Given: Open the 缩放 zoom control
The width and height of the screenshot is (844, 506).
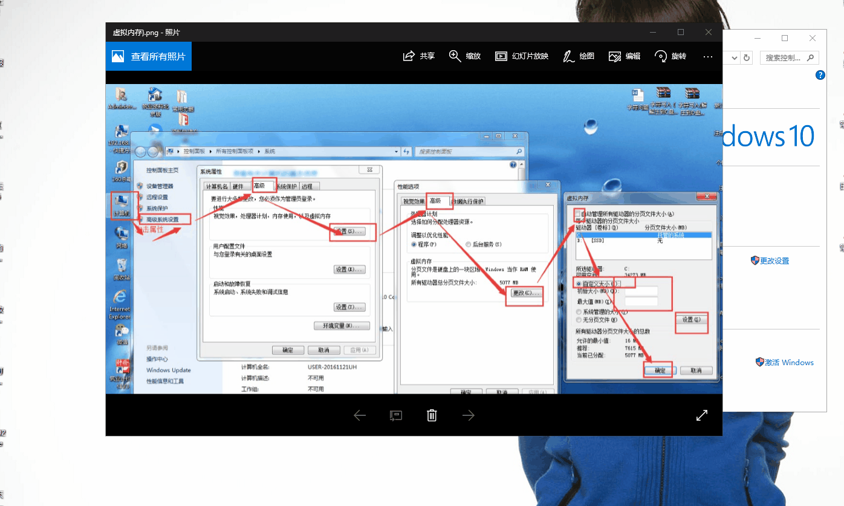Looking at the screenshot, I should pos(465,56).
